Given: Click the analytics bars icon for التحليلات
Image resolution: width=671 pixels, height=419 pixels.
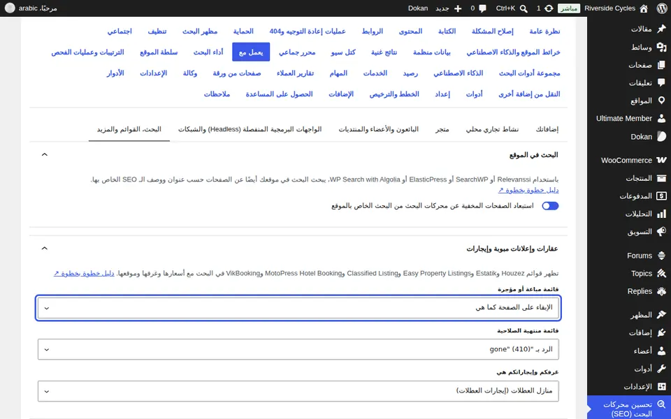Looking at the screenshot, I should pos(661,214).
